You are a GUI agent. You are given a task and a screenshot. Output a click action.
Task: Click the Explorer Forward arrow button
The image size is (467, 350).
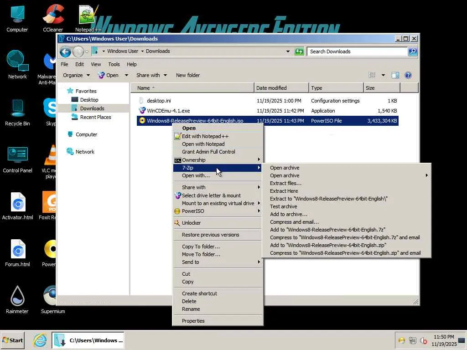[78, 52]
